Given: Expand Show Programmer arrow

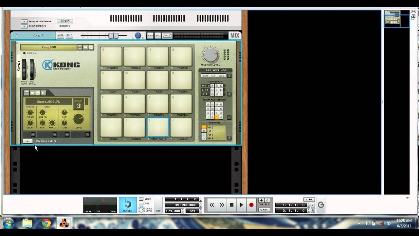Looking at the screenshot, I should click(x=24, y=21).
